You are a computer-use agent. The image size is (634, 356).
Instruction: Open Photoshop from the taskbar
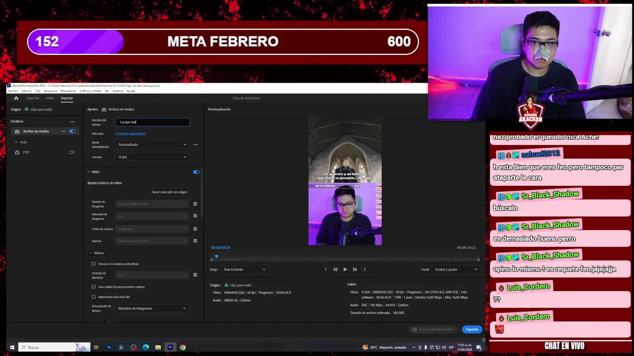click(x=109, y=347)
